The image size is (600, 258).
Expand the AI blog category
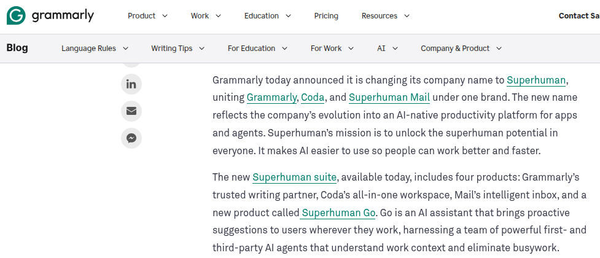388,49
